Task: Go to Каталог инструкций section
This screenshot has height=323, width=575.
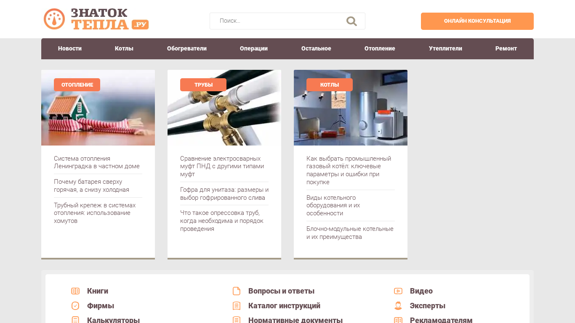Action: [285, 306]
